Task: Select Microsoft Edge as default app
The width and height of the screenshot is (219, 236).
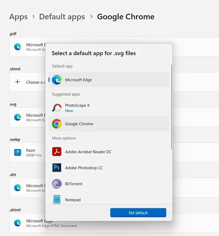Action: (x=109, y=80)
